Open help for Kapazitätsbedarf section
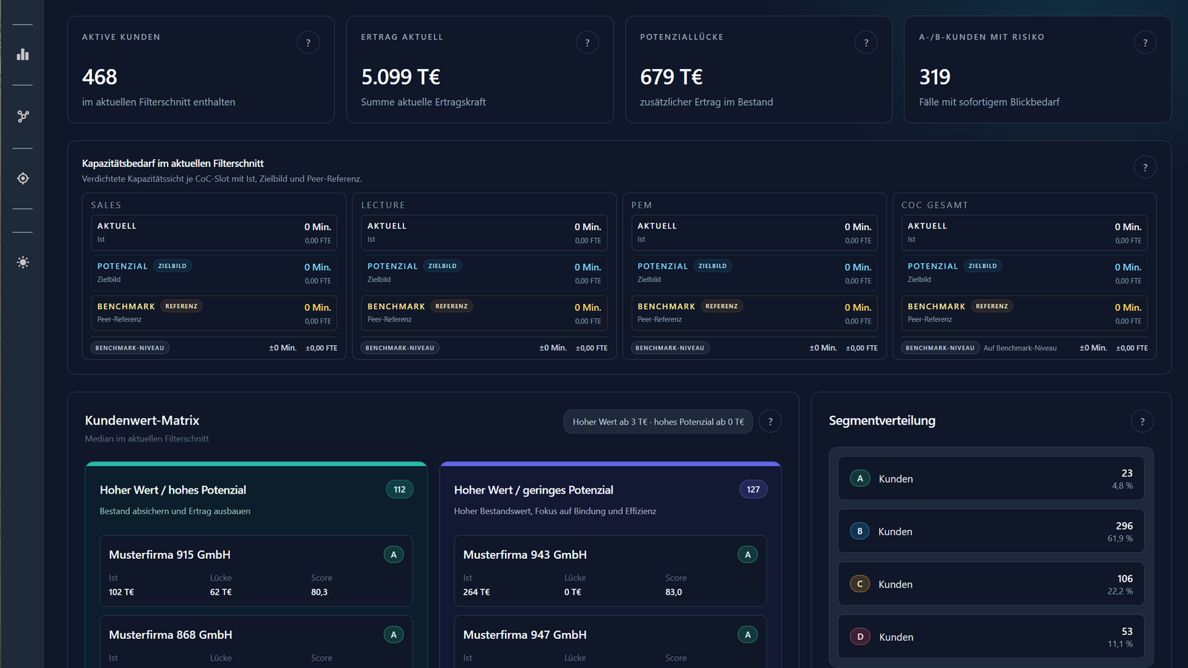 pyautogui.click(x=1145, y=167)
